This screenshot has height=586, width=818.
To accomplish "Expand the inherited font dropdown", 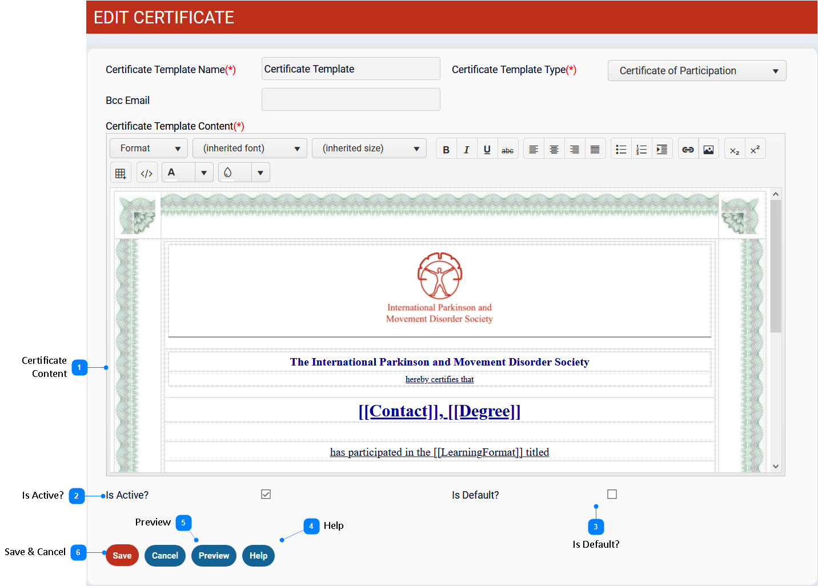I will click(x=250, y=148).
